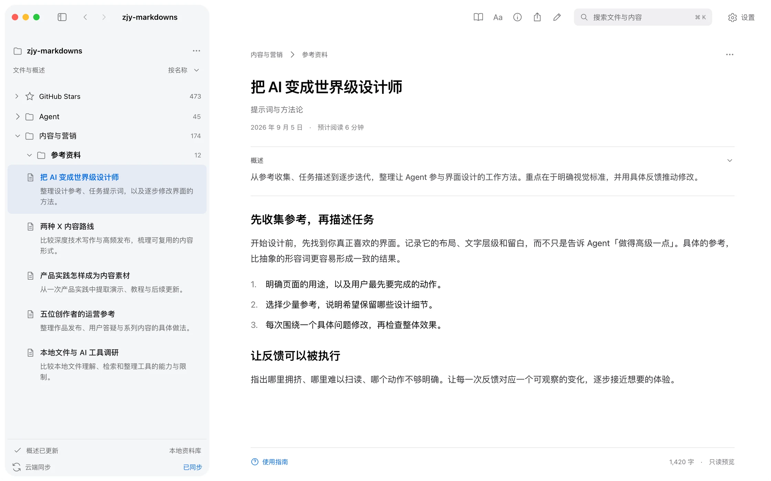Click the 使用指南 help icon

255,462
